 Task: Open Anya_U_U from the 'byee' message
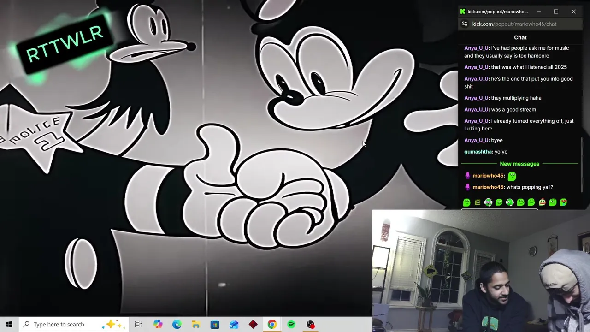(477, 140)
